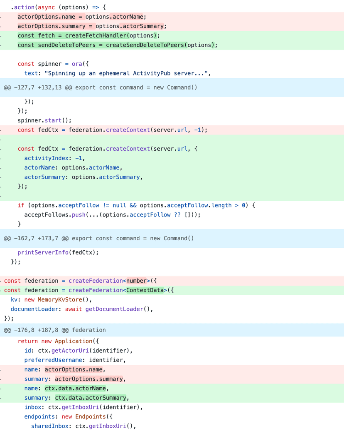
Task: Click added "actorSummary: options.actorSummary" line
Action: tap(83, 177)
